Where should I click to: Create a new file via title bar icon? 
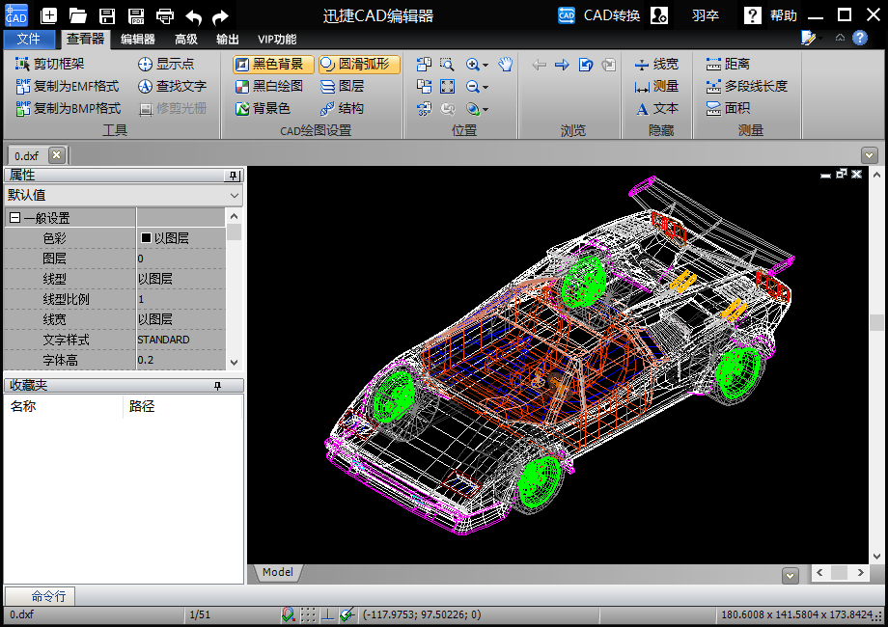tap(48, 15)
